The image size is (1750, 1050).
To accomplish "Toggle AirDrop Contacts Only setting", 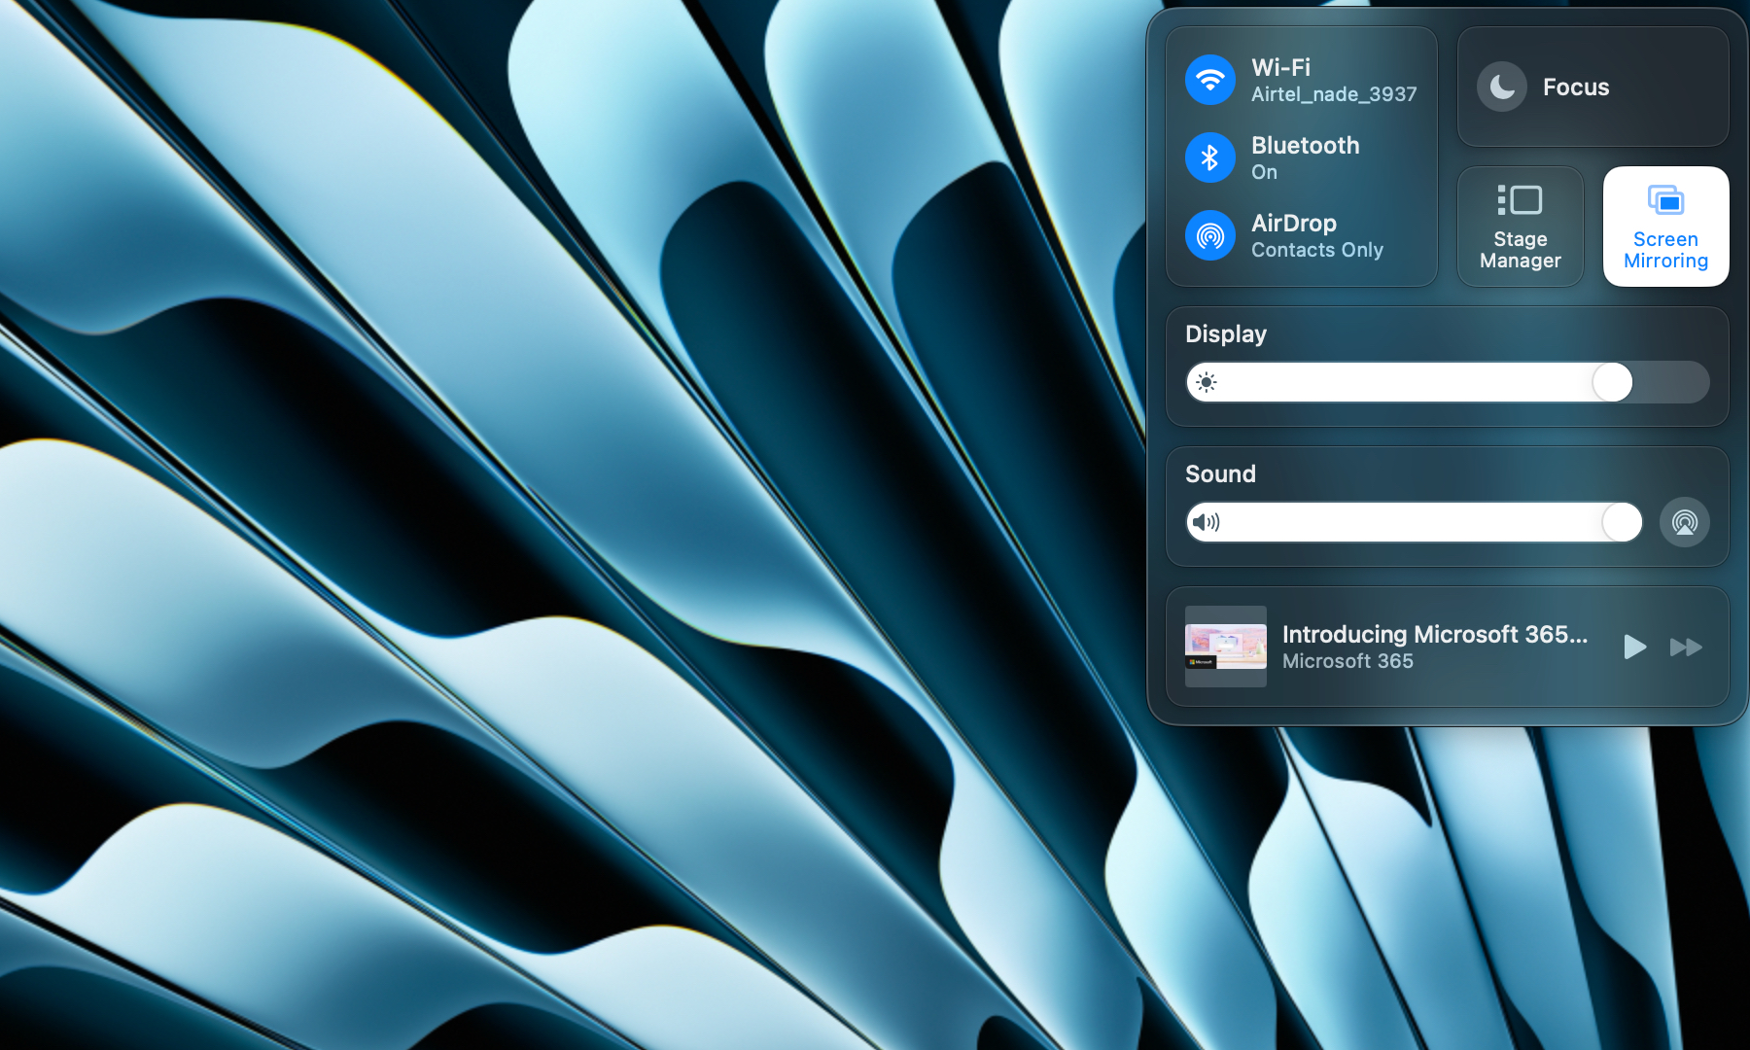I will coord(1209,234).
